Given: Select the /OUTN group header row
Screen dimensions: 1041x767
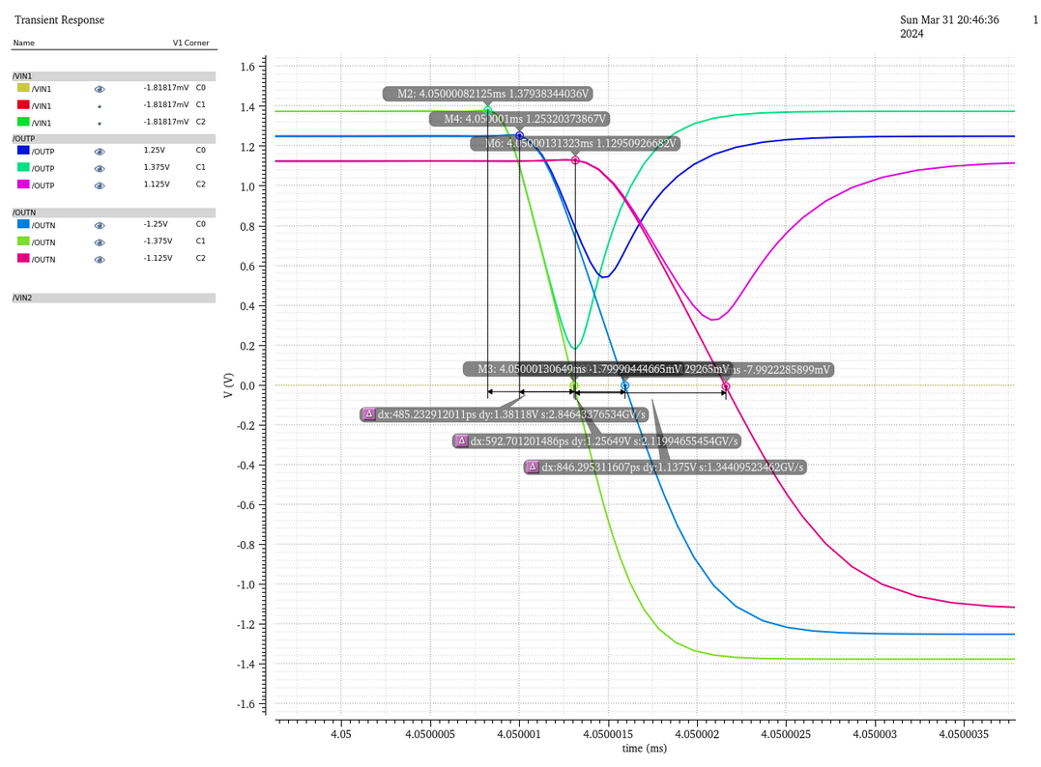Looking at the screenshot, I should pos(113,213).
